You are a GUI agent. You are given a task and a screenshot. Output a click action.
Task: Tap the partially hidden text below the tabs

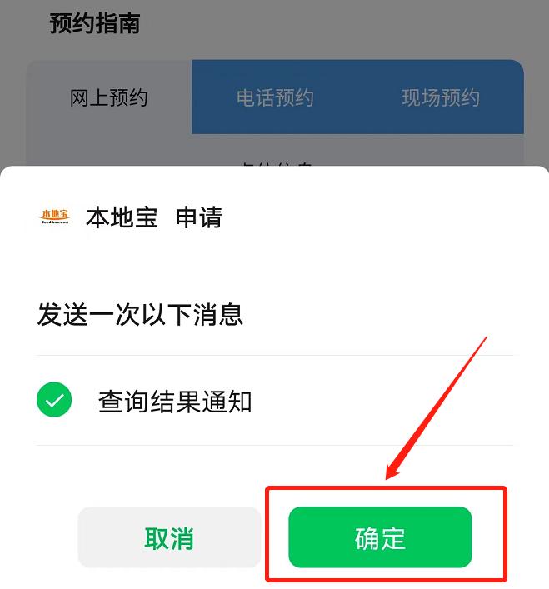click(277, 164)
